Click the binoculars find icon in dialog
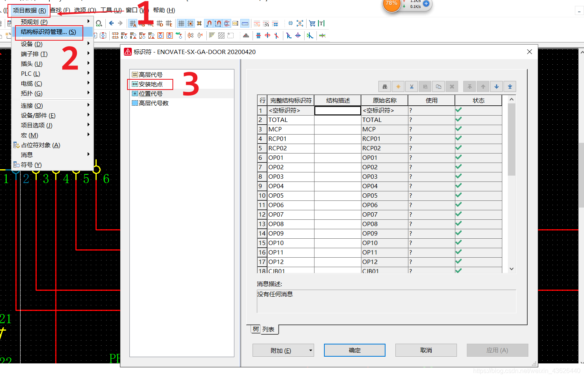Screen dimensions: 584x378 [x=385, y=86]
